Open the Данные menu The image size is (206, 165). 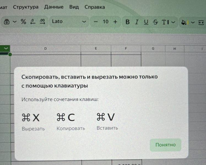tap(54, 7)
